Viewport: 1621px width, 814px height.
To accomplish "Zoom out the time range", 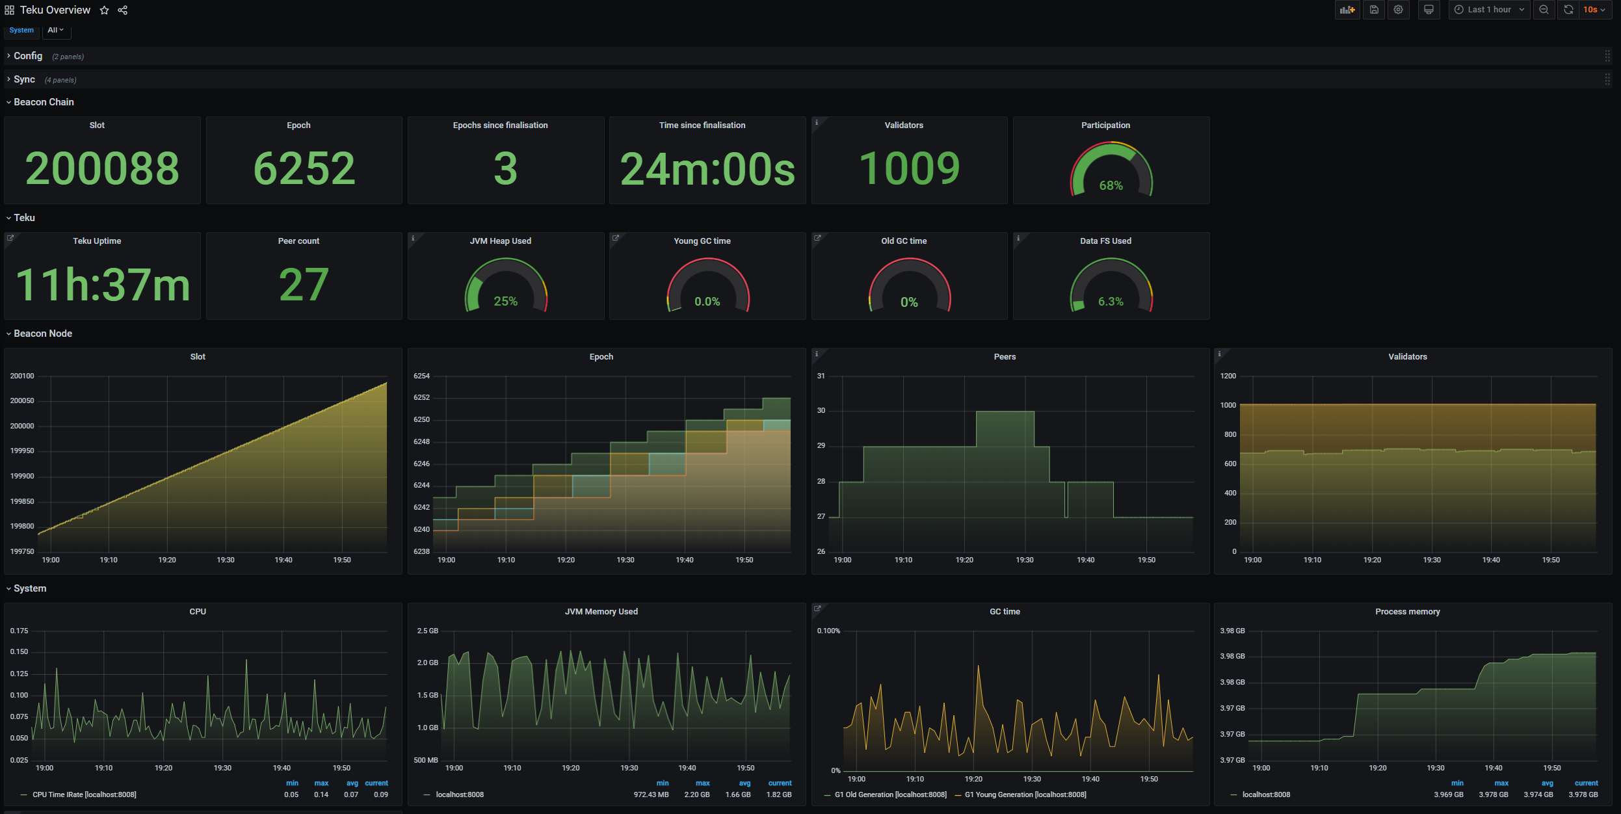I will pos(1544,10).
